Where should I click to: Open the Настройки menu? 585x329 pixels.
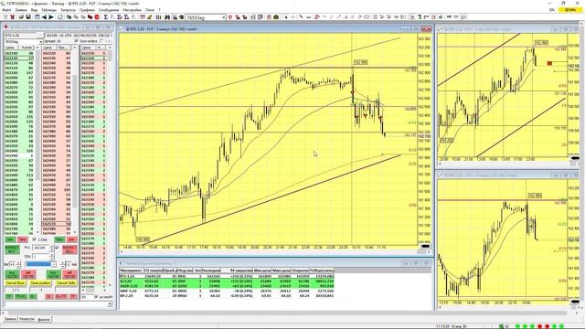point(132,10)
